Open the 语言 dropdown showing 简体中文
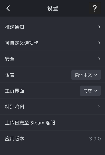105x155 pixels. tap(86, 75)
